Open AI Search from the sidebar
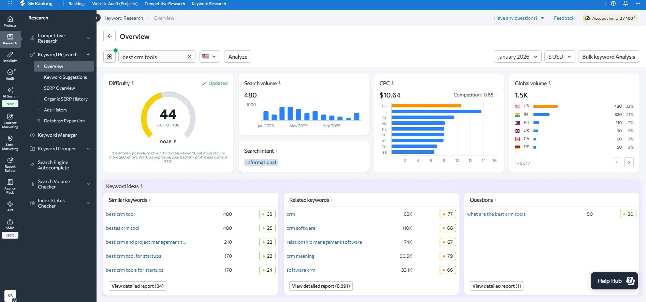Image resolution: width=646 pixels, height=302 pixels. [x=10, y=92]
